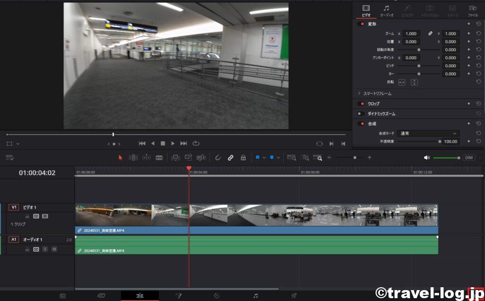Viewport: 485px width, 301px height.
Task: Toggle the 変形 (Transform) enable switch
Action: [361, 24]
